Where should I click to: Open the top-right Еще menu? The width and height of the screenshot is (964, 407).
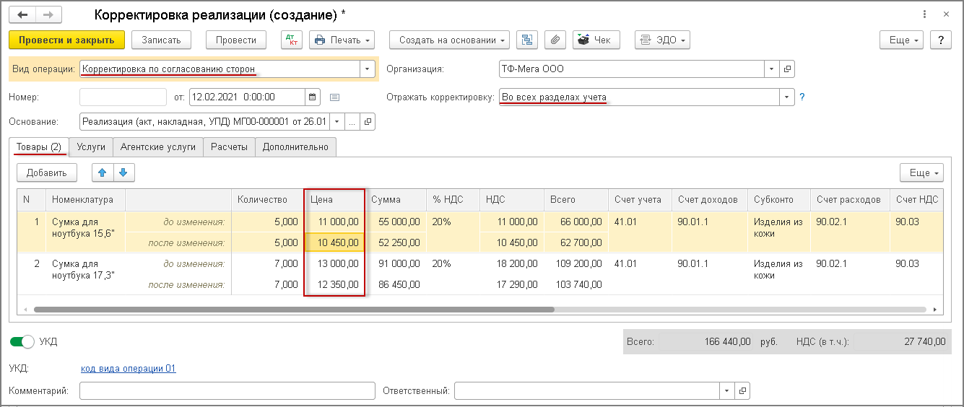tap(902, 40)
